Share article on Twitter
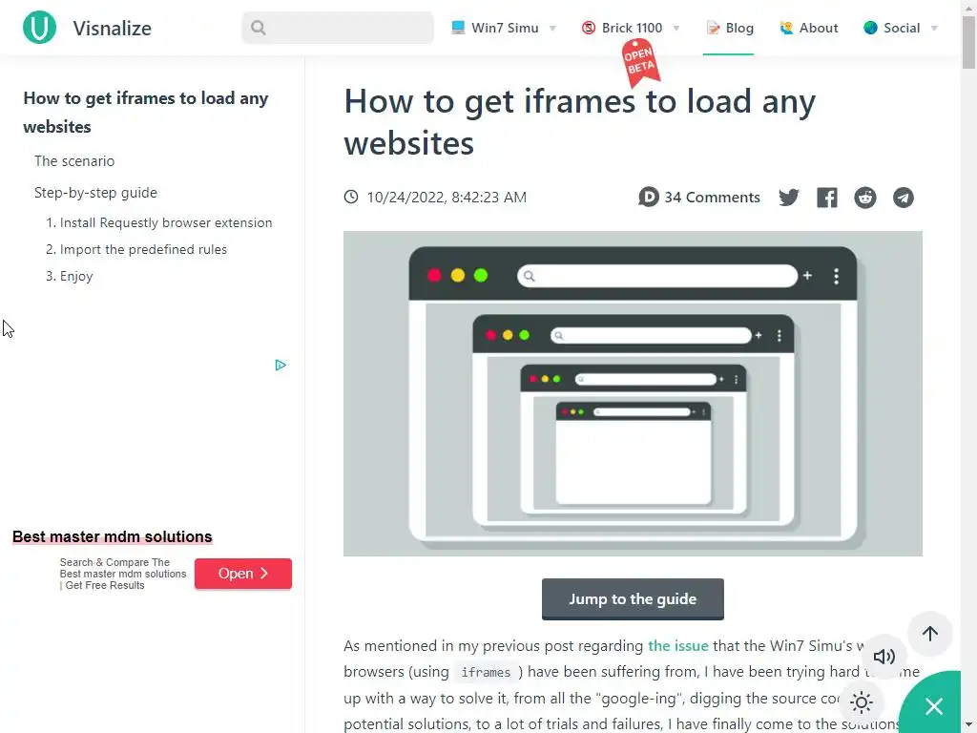 (x=789, y=198)
